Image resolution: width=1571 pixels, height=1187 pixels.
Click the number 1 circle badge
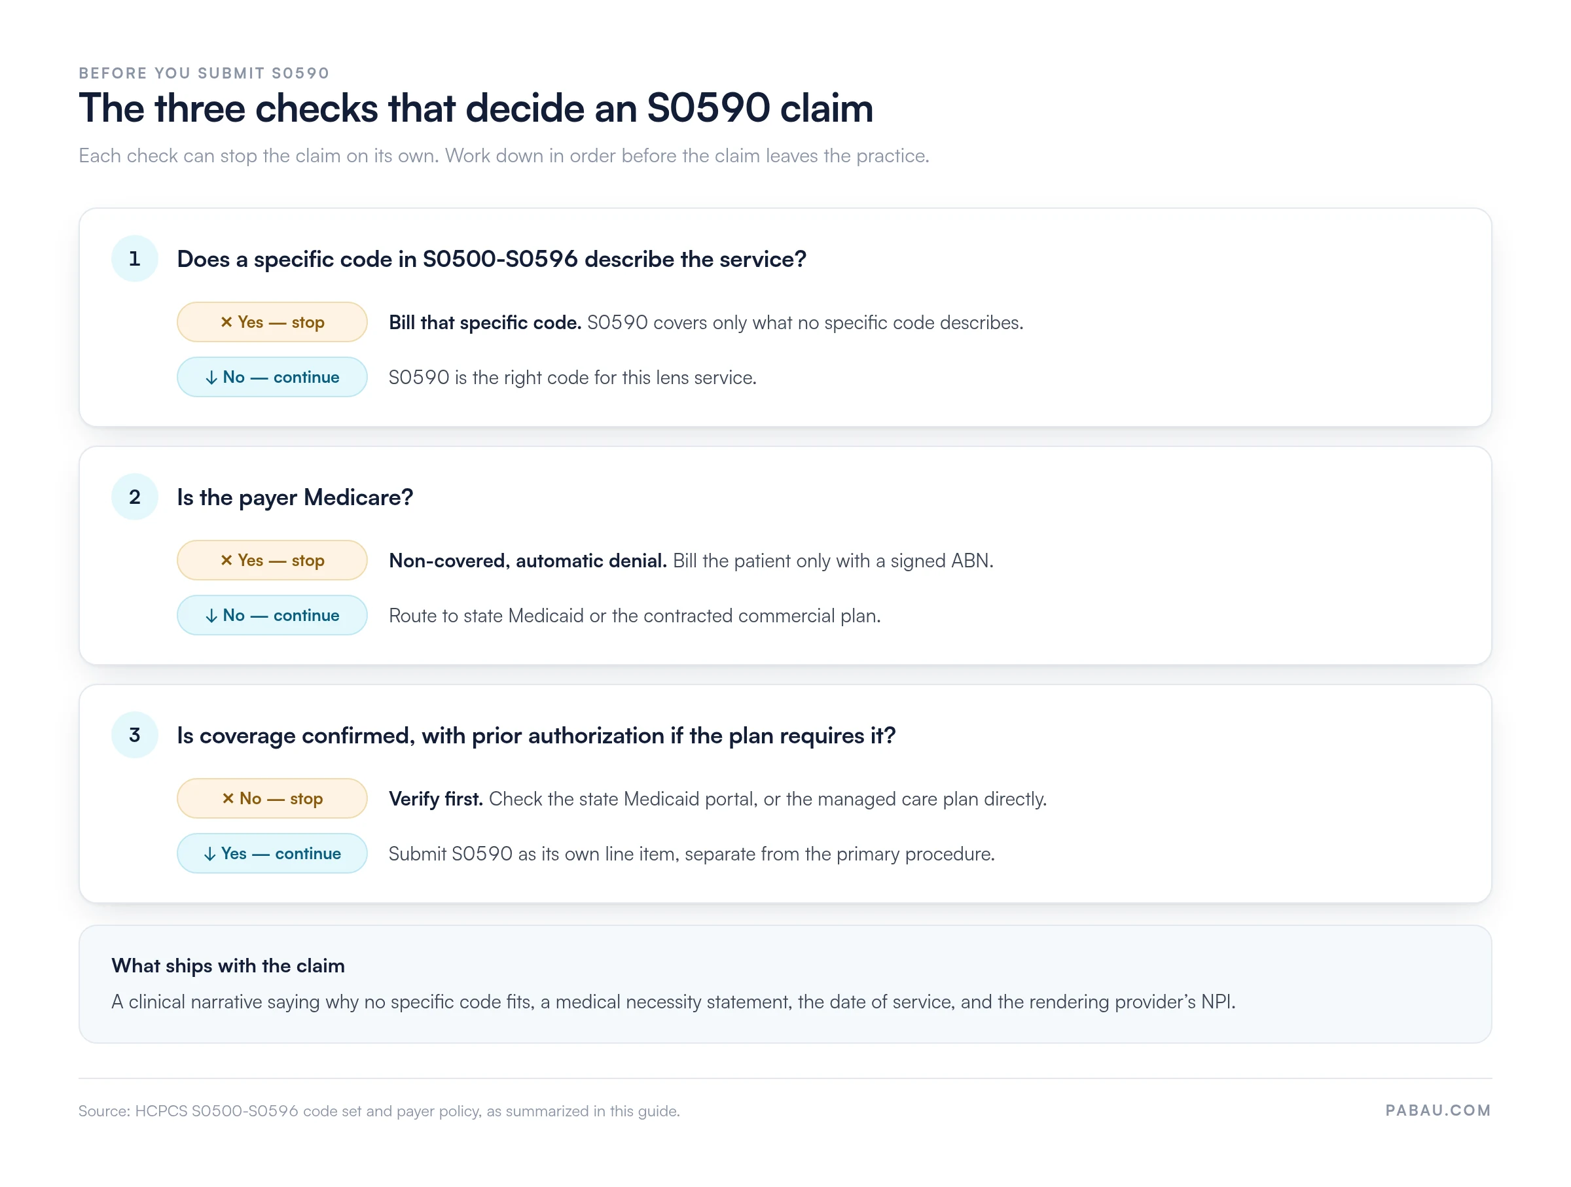point(135,259)
